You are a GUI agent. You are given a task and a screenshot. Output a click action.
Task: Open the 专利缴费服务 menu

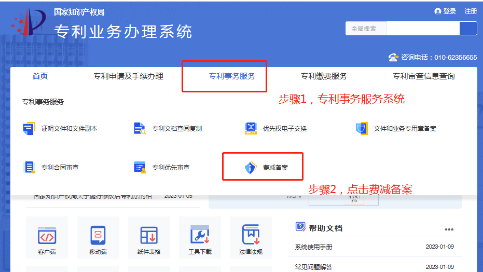point(324,76)
